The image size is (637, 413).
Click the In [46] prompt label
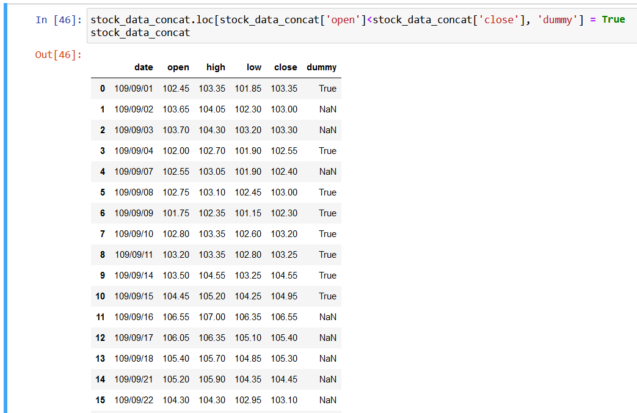[58, 20]
